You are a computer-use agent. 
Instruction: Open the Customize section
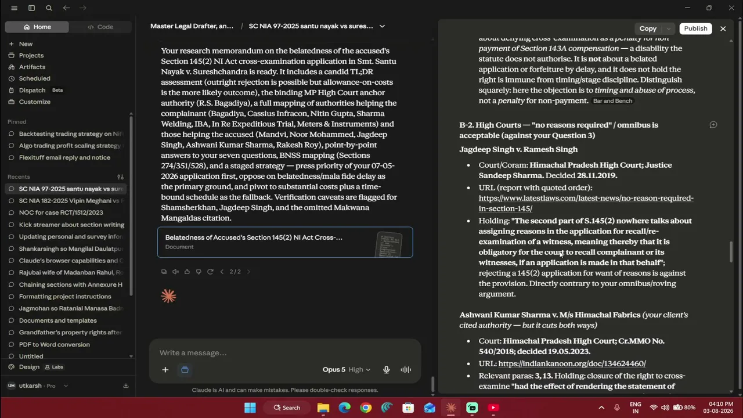click(x=34, y=102)
